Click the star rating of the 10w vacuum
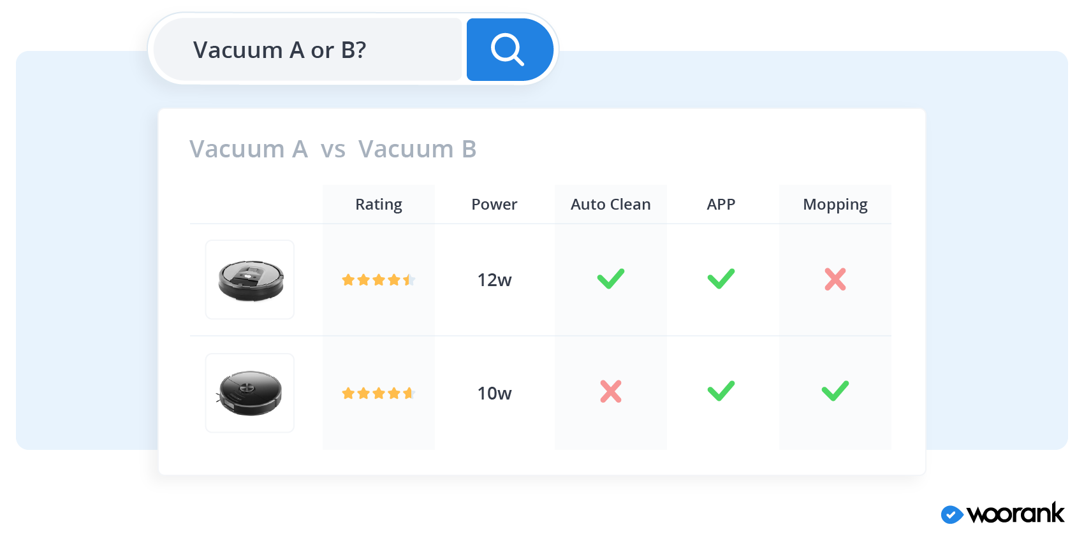This screenshot has height=548, width=1084. pos(378,393)
